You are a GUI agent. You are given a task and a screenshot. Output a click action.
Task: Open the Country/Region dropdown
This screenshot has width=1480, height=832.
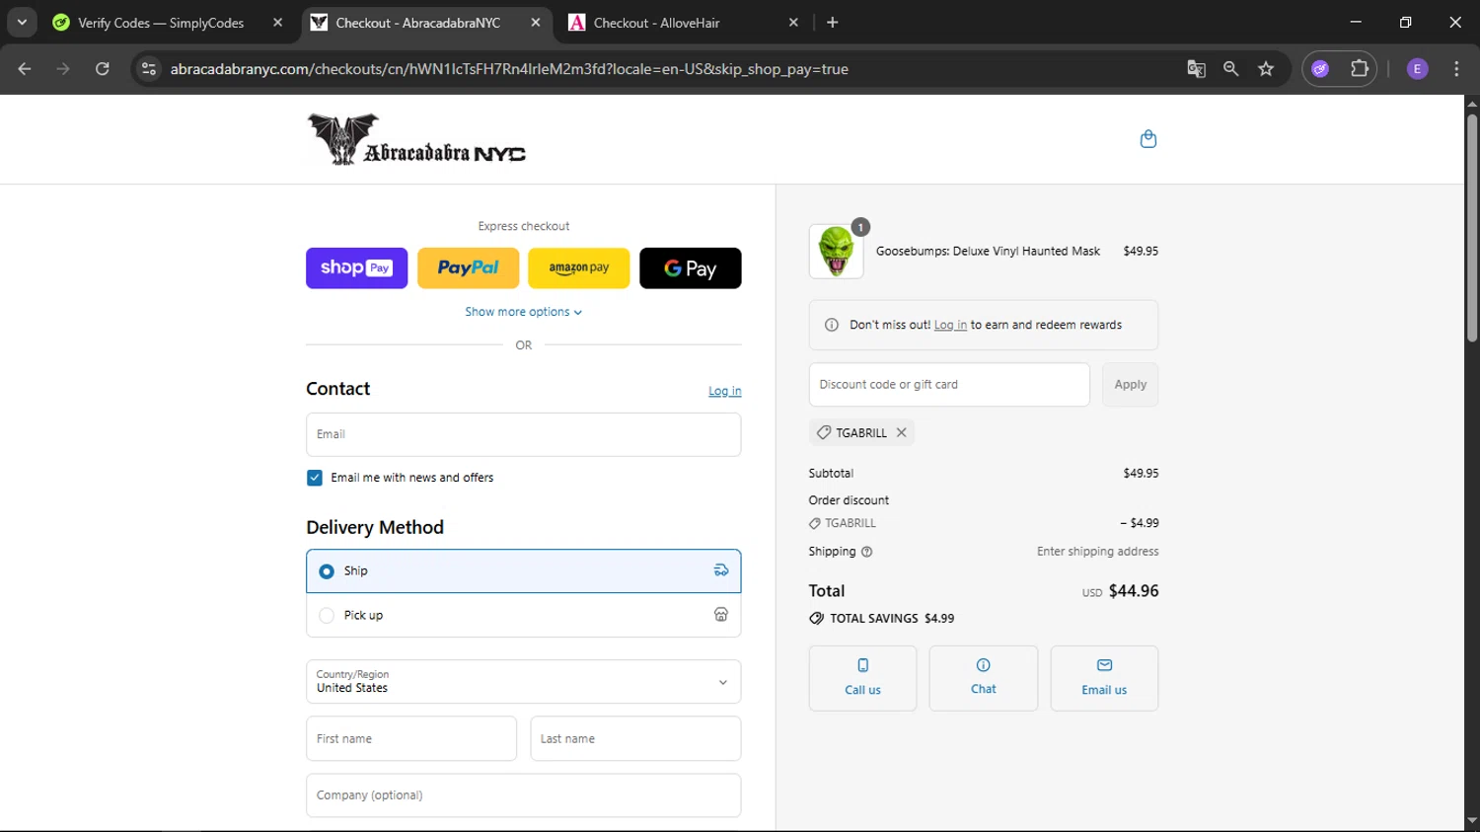pos(524,681)
